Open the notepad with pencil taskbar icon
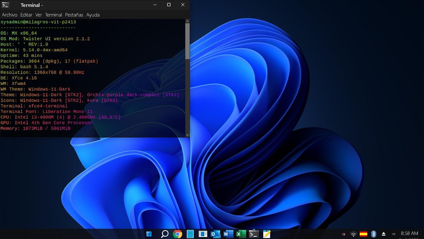The image size is (424, 239). [267, 234]
